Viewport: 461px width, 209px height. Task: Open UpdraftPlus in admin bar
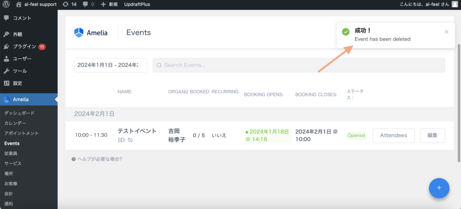point(137,4)
